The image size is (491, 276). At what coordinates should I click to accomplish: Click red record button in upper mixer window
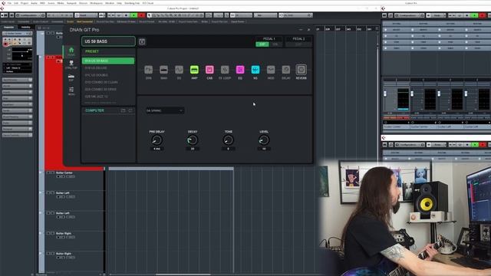(483, 15)
